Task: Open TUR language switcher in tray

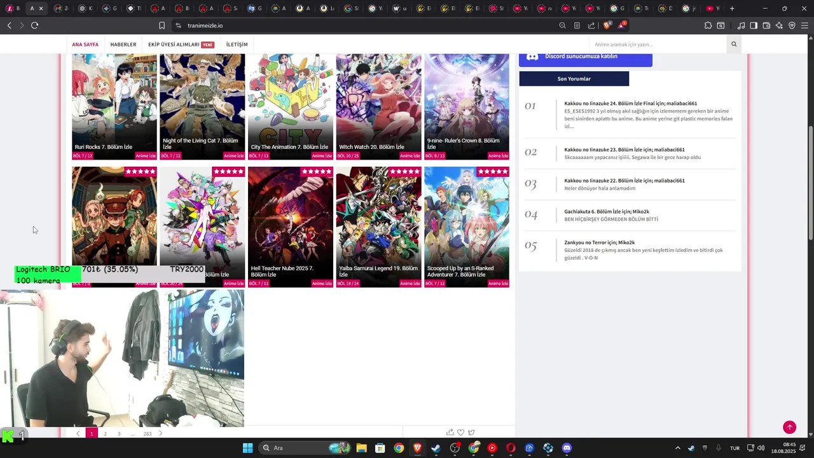Action: coord(735,448)
